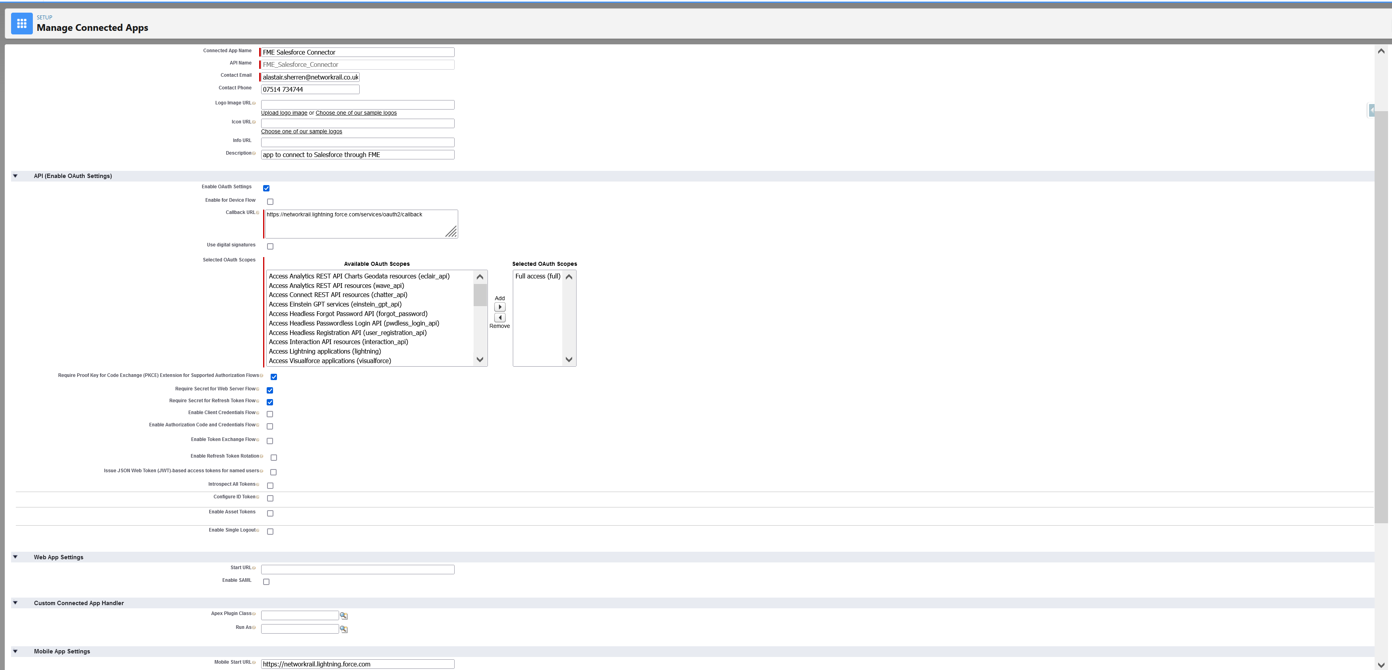The image size is (1392, 670).
Task: Click help icon next to Enable Single Logout
Action: 258,531
